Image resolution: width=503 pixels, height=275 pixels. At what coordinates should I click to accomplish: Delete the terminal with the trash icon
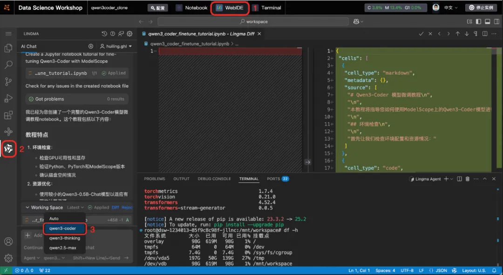point(468,179)
